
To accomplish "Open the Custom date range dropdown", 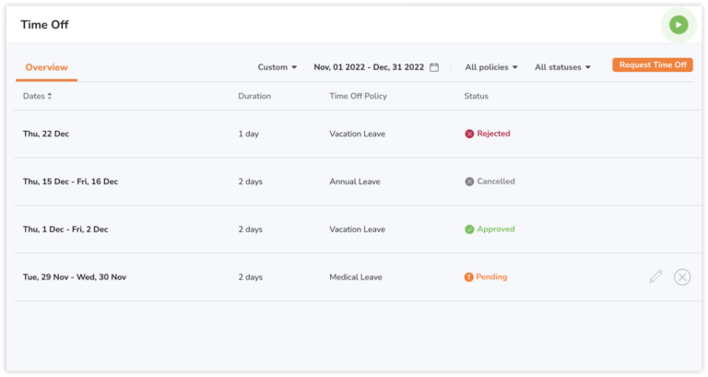I will point(277,67).
